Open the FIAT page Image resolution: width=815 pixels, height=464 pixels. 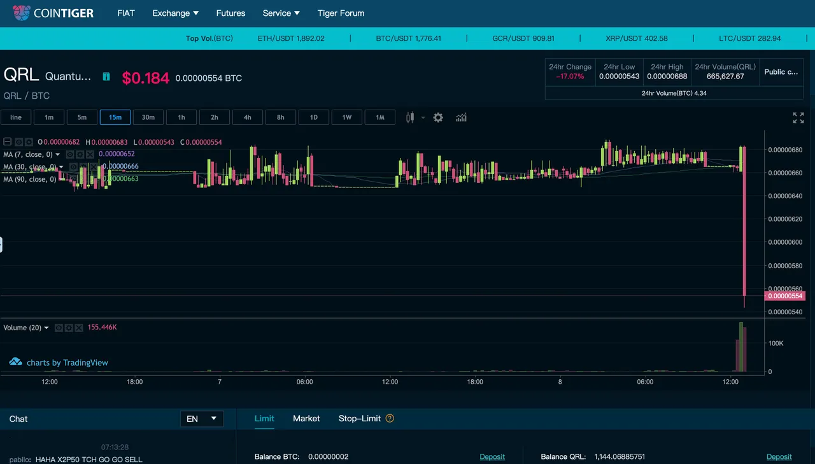(x=126, y=13)
